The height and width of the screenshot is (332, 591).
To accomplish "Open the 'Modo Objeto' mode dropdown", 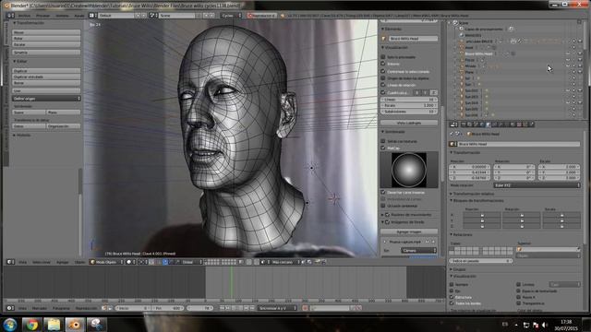I will pyautogui.click(x=107, y=262).
